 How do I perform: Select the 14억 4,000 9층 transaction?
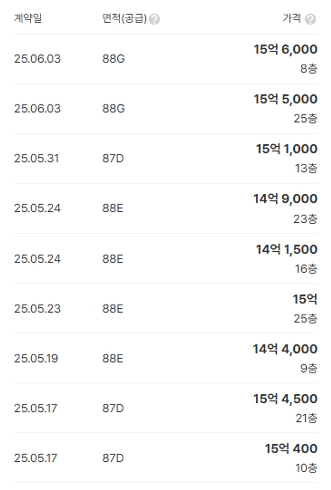[x=166, y=358]
